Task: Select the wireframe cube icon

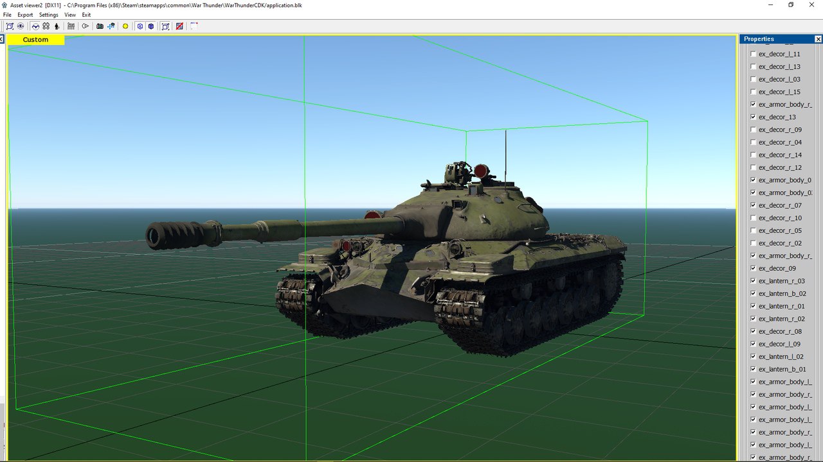Action: [140, 26]
